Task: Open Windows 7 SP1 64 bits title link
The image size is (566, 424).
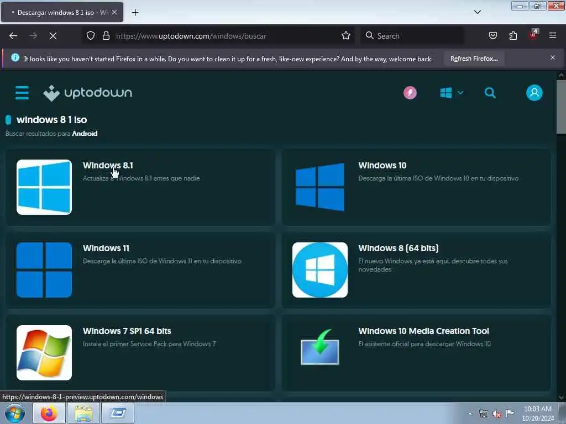Action: (127, 331)
